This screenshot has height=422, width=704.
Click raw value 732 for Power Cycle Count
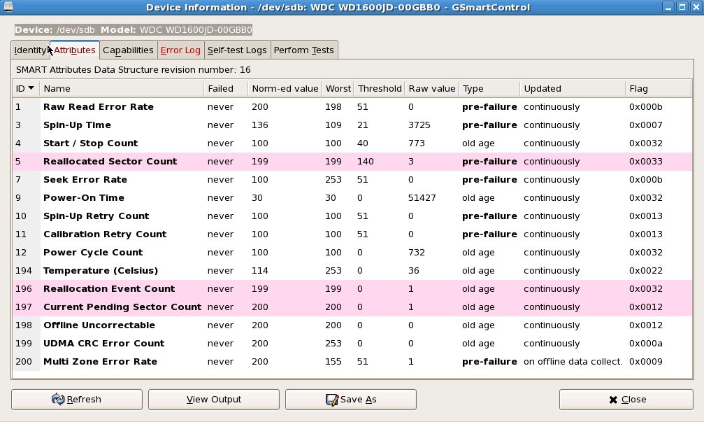point(417,253)
